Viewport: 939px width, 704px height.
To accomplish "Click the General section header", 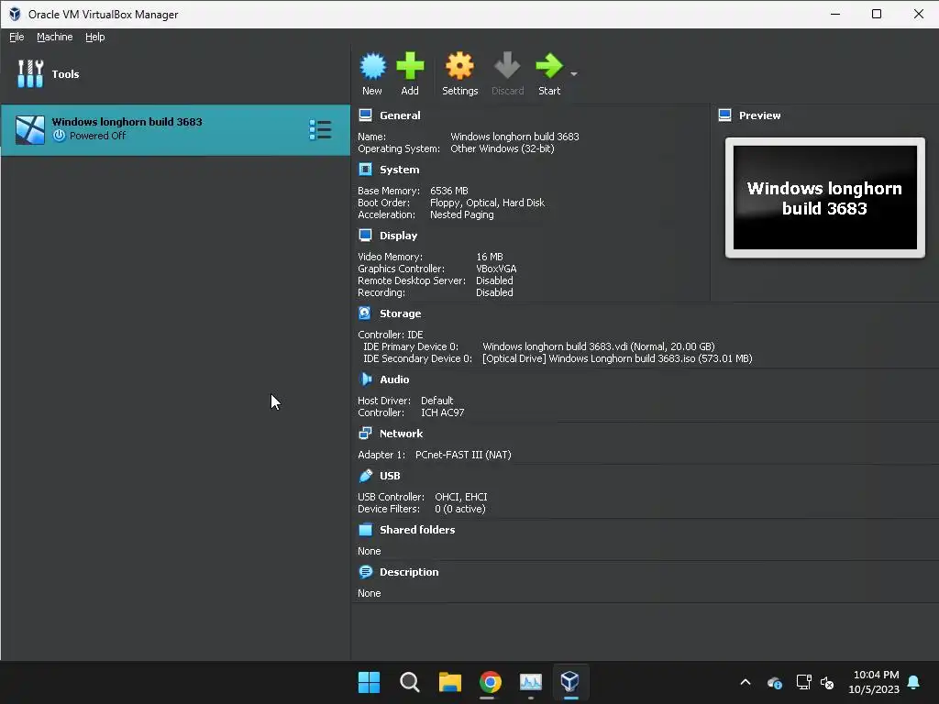I will [x=400, y=115].
